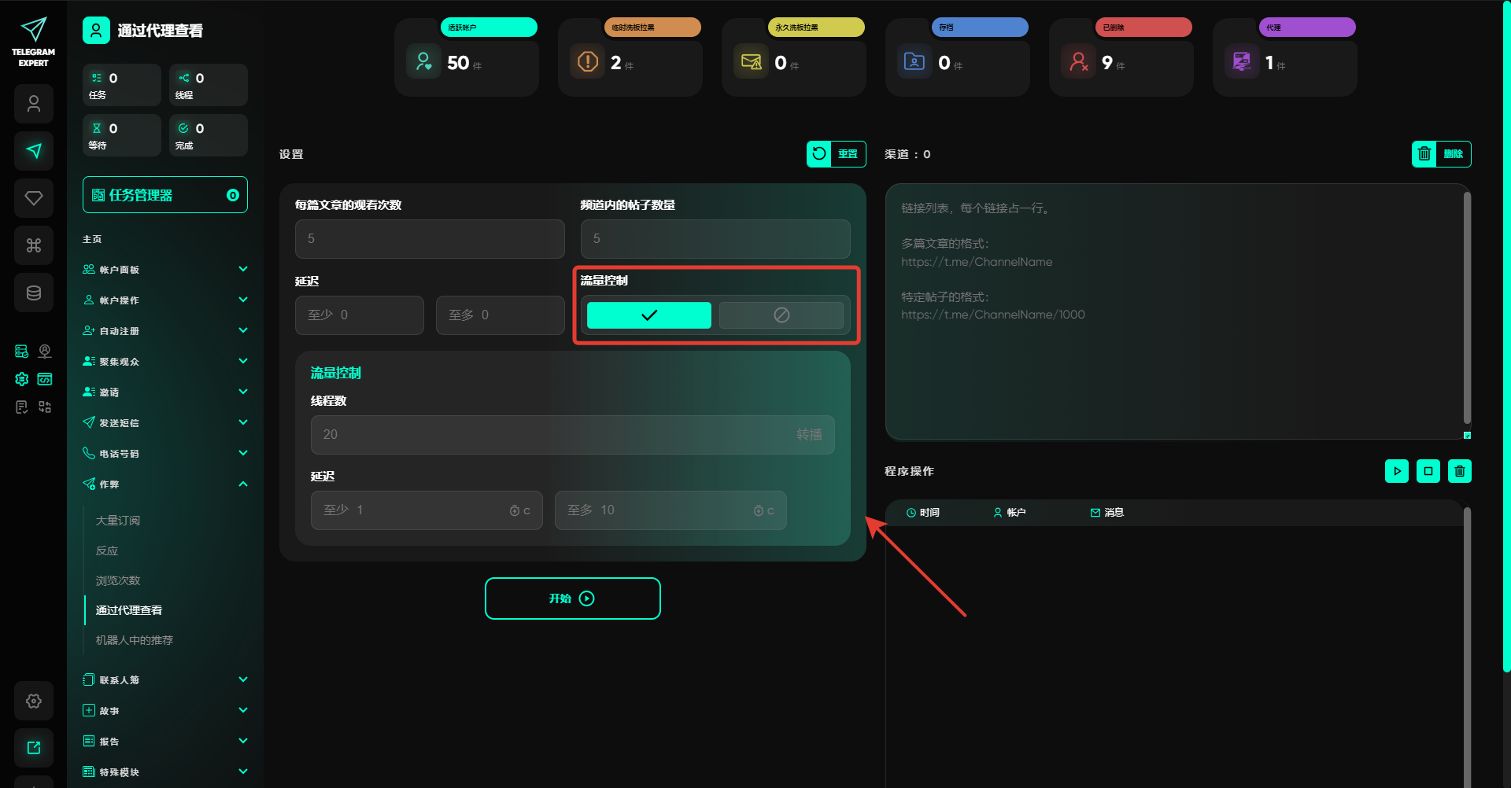Click the play icon in 程序操作 panel
This screenshot has height=788, width=1511.
[x=1397, y=471]
